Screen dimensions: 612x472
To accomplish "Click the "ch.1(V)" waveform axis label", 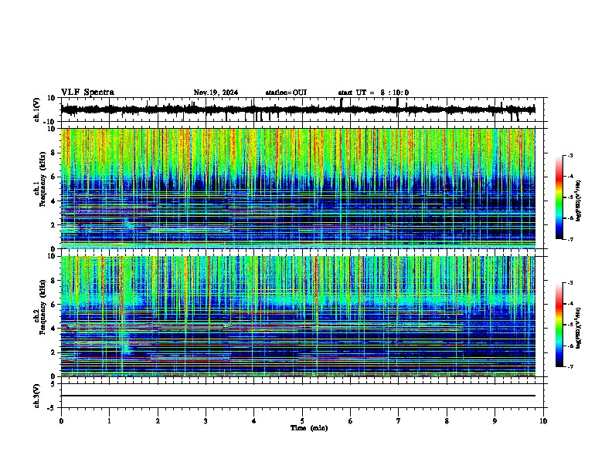I will click(x=37, y=110).
